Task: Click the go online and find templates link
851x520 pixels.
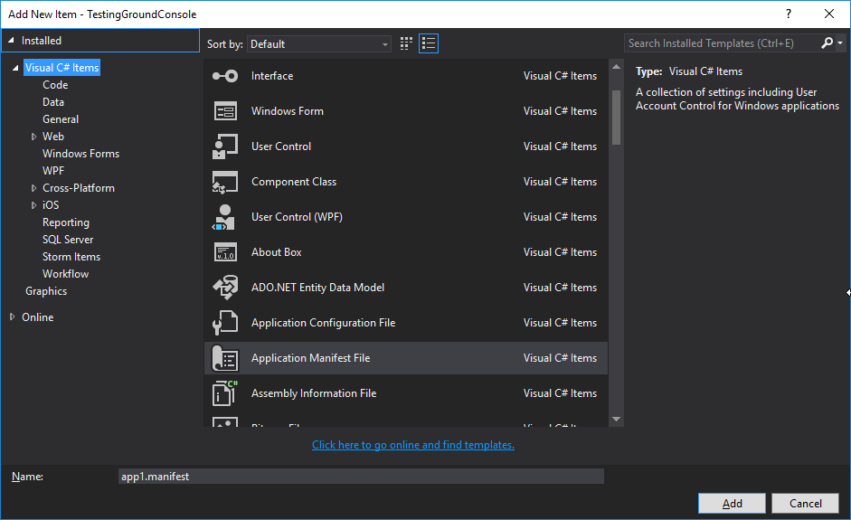Action: click(x=412, y=445)
